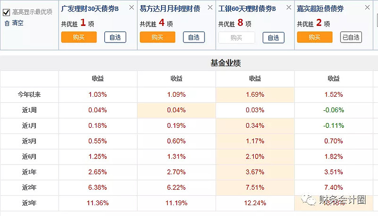
Task: Toggle 已自选 for 嘉实超短债债券
Action: click(x=351, y=37)
